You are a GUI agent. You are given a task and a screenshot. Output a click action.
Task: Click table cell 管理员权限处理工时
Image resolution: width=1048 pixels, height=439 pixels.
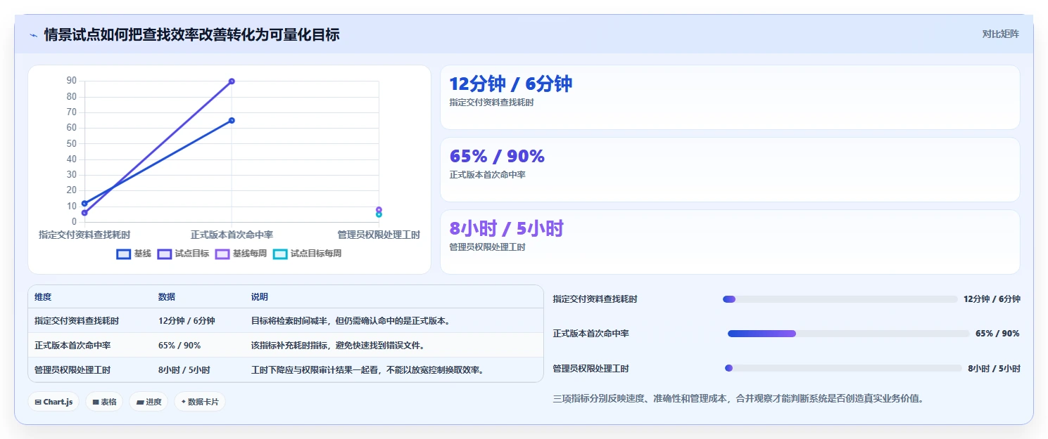[x=72, y=370]
